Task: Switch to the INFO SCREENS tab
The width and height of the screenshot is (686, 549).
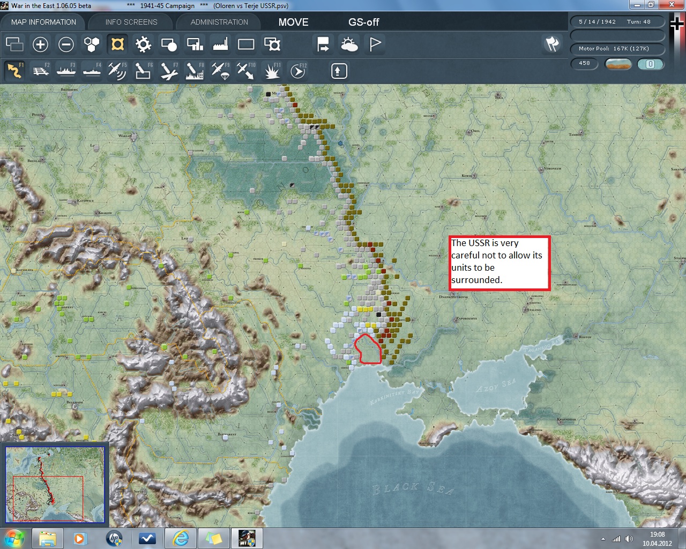Action: coord(131,22)
